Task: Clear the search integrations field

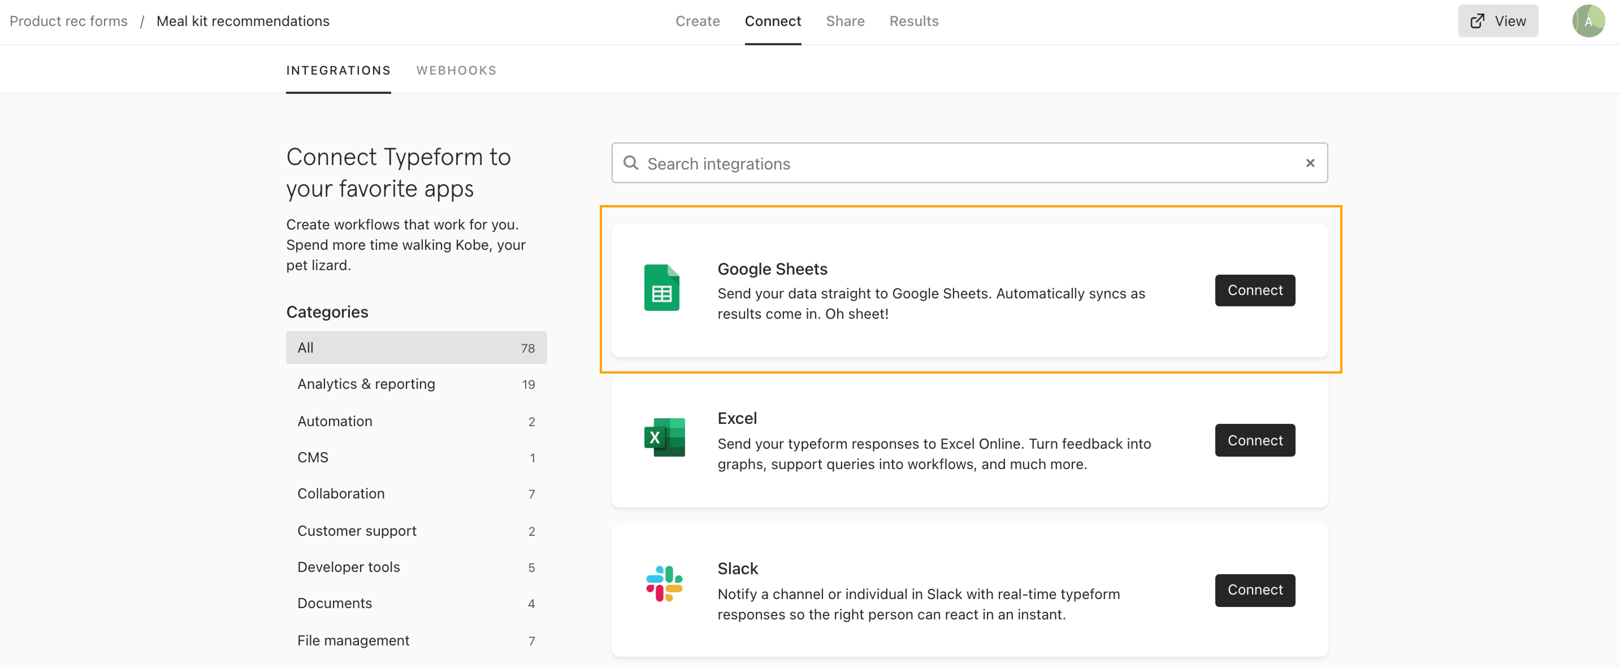Action: pos(1310,163)
